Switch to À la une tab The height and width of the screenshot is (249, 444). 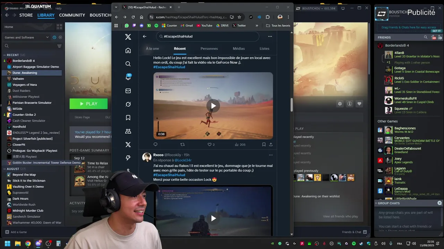pyautogui.click(x=152, y=49)
